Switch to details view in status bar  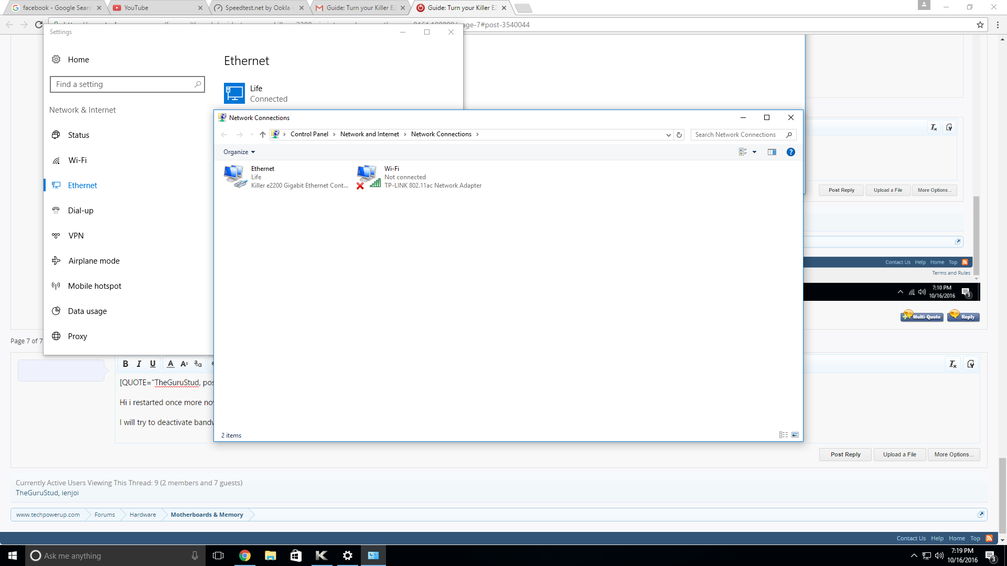coord(784,435)
